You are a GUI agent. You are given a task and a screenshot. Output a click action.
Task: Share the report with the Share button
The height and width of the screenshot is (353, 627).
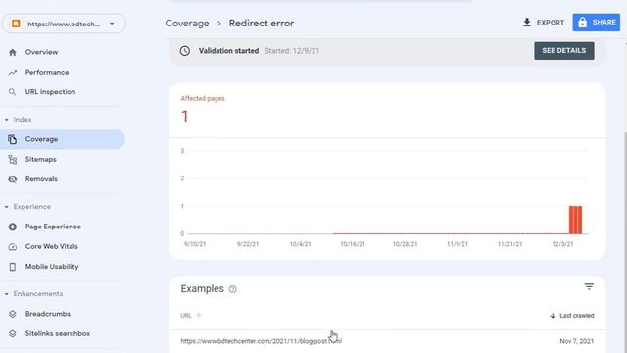[x=597, y=23]
